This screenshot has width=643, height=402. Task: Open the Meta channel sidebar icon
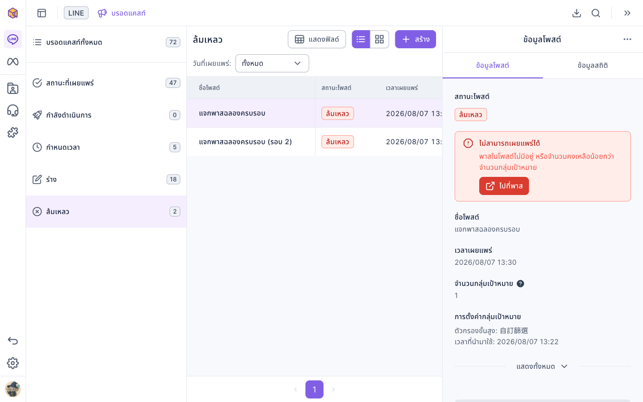tap(13, 62)
